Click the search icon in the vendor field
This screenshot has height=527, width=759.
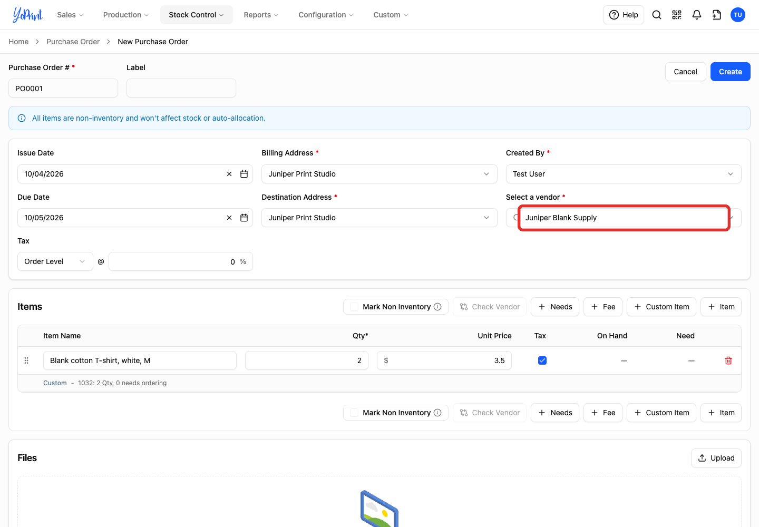tap(516, 218)
